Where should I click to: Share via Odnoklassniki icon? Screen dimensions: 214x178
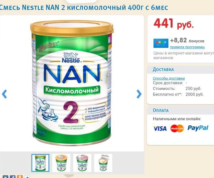pyautogui.click(x=20, y=177)
